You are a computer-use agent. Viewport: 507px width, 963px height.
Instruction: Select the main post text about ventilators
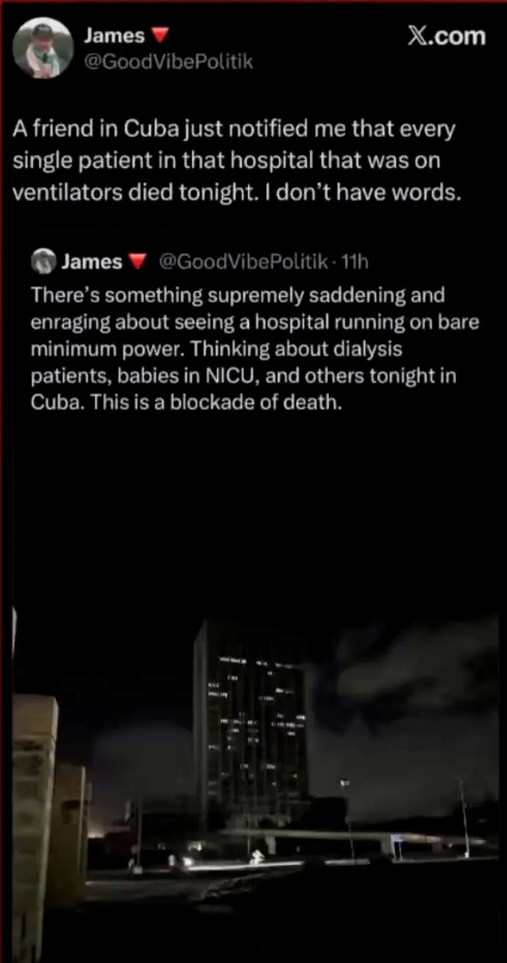(x=237, y=160)
